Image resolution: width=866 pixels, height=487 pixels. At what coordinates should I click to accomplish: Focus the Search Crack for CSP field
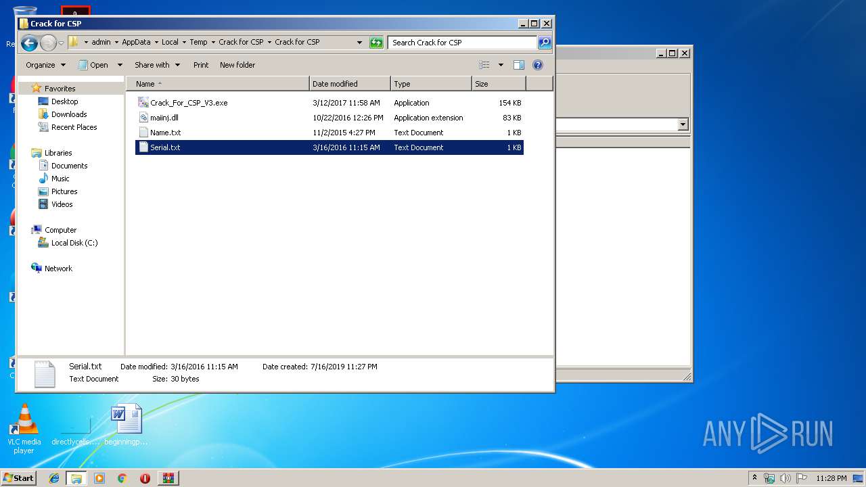(463, 43)
